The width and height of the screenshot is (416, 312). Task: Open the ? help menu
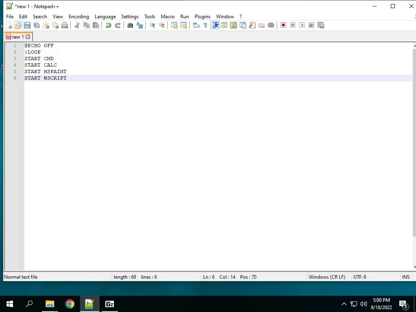pyautogui.click(x=240, y=16)
